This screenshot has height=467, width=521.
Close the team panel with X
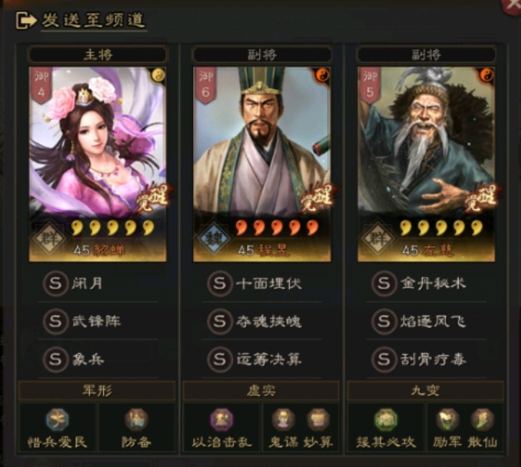click(513, 5)
